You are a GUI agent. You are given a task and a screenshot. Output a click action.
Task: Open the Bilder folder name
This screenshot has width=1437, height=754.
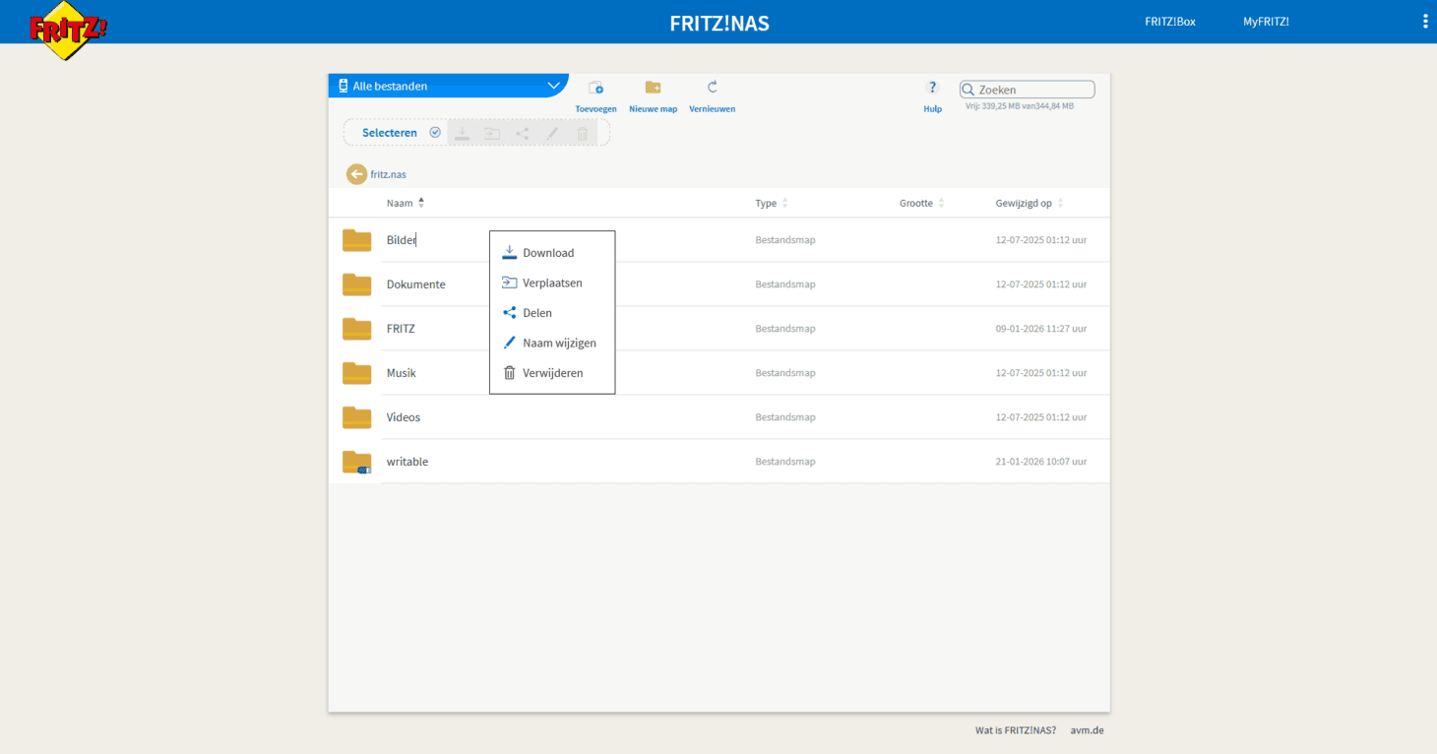click(402, 240)
